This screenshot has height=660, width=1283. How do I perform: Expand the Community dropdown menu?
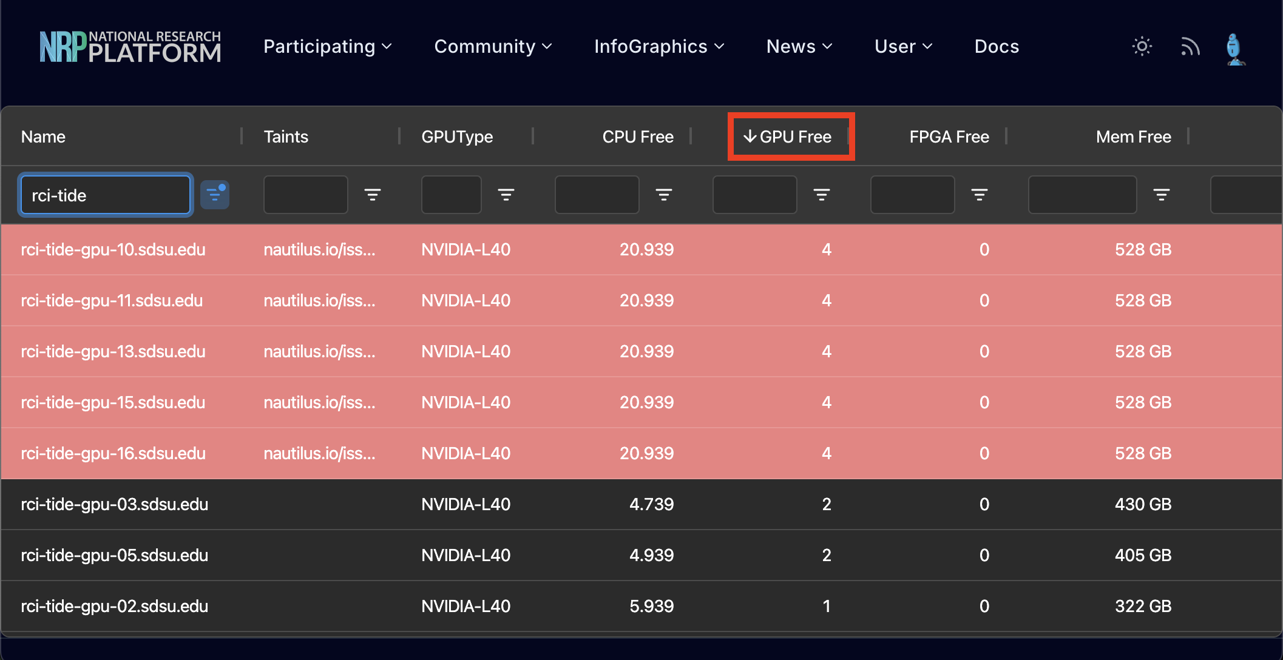coord(493,46)
